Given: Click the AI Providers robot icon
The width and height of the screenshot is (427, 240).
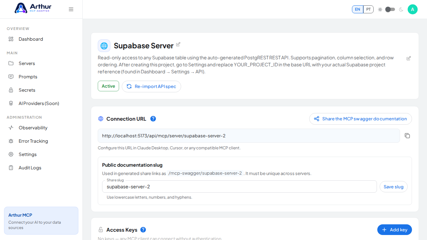Looking at the screenshot, I should click(x=11, y=103).
